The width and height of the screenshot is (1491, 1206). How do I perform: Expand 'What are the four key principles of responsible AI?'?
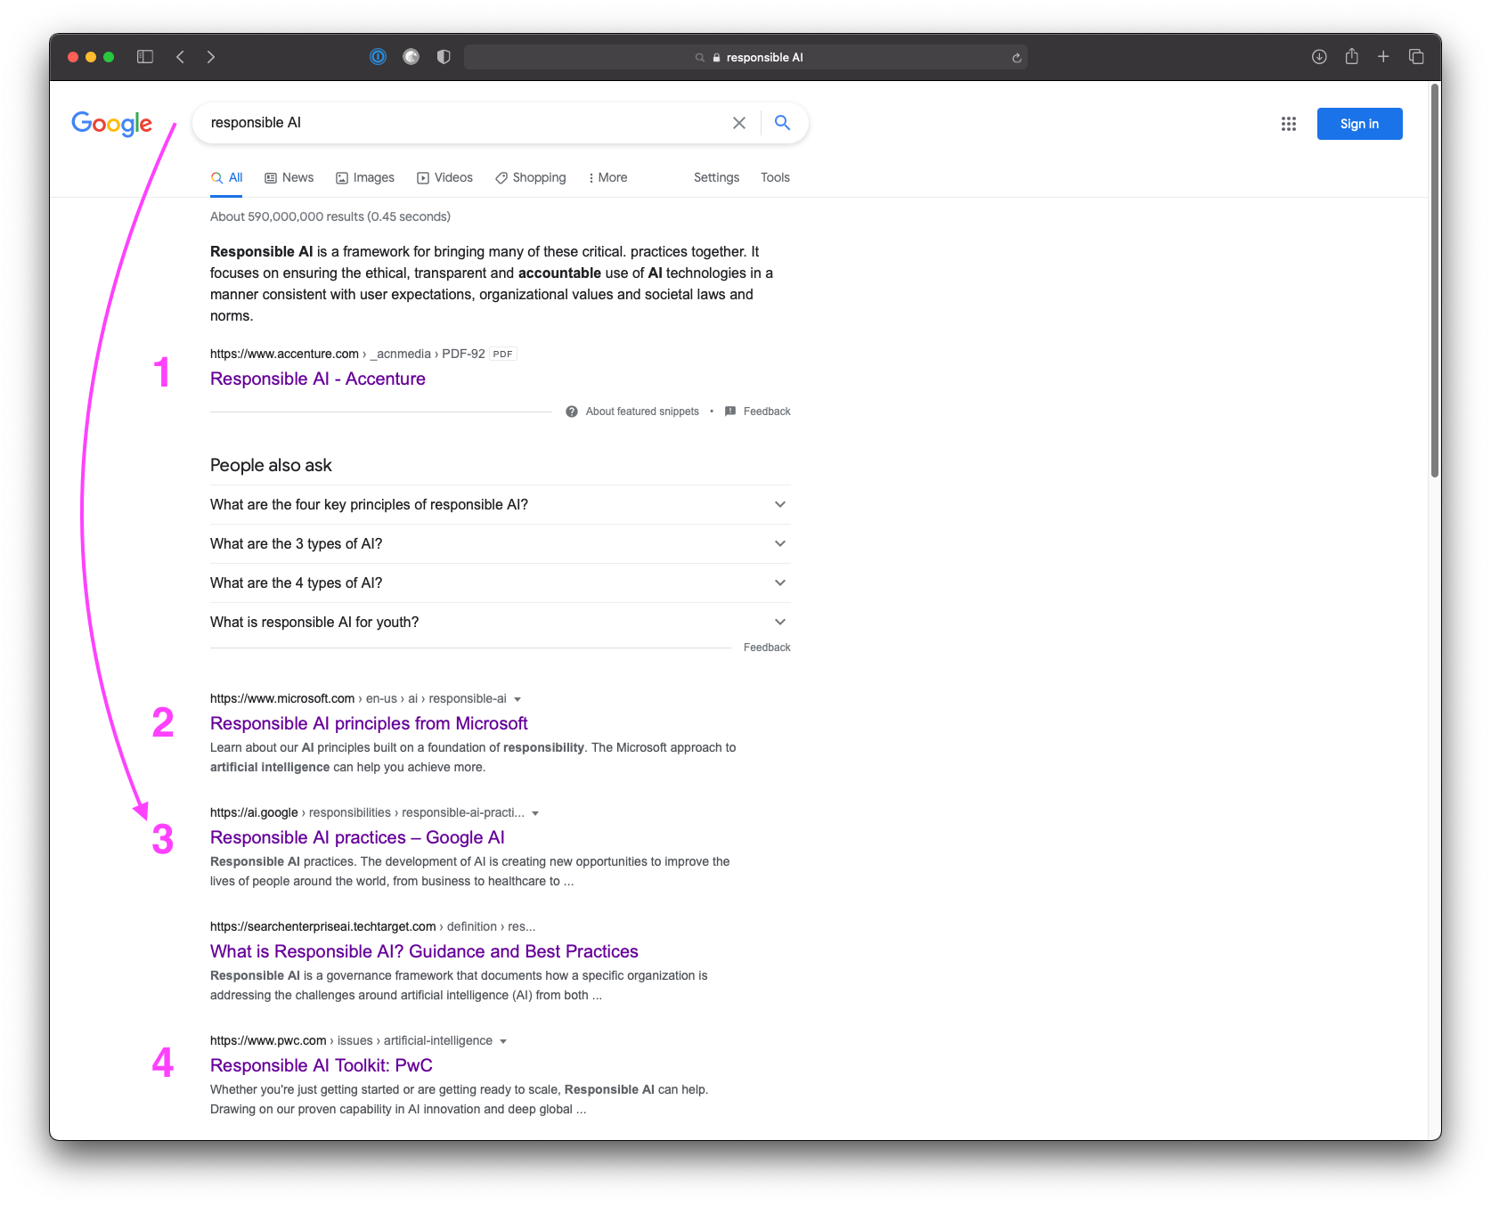pos(501,505)
